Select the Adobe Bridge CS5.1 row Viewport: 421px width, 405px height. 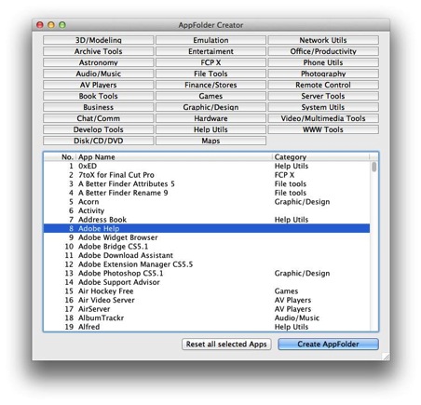point(207,247)
